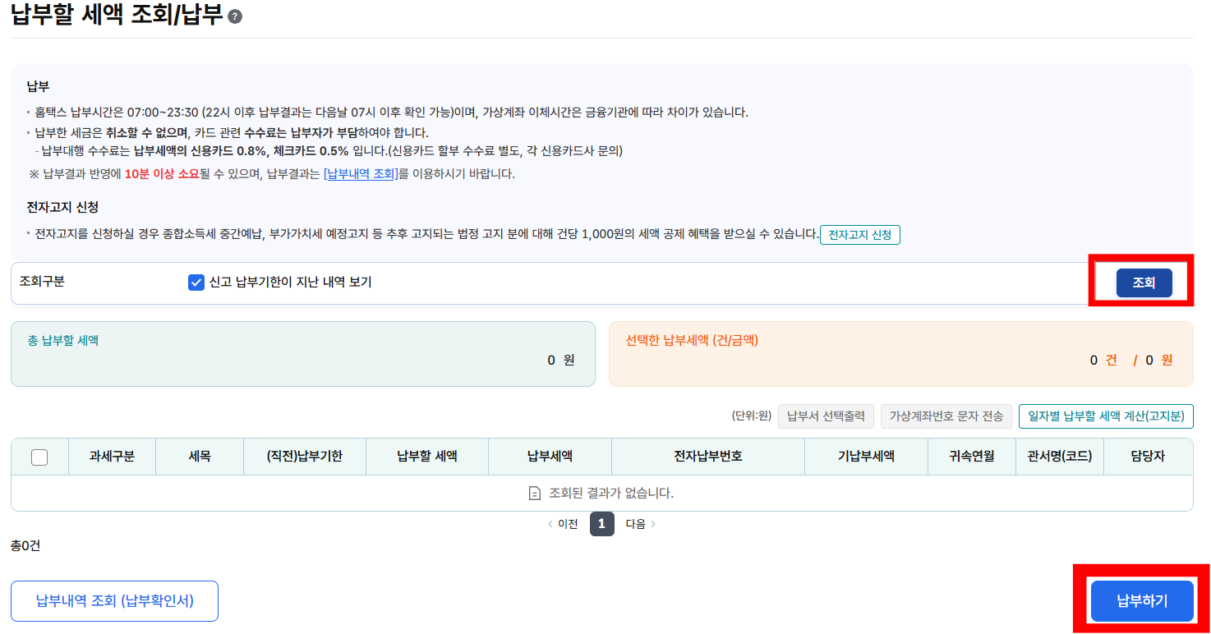Follow the [납부내역 조회] hyperlink in notice

coord(361,174)
